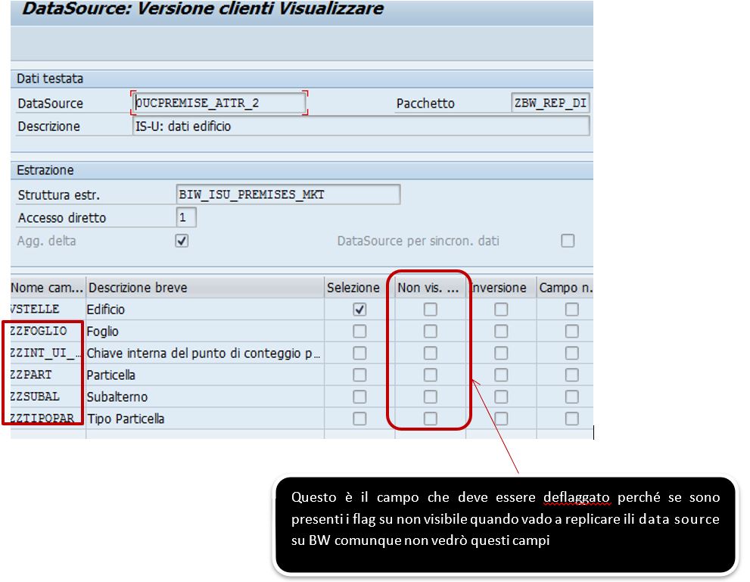Check Campo n. for VSTELLE row
This screenshot has height=582, width=750.
(572, 310)
